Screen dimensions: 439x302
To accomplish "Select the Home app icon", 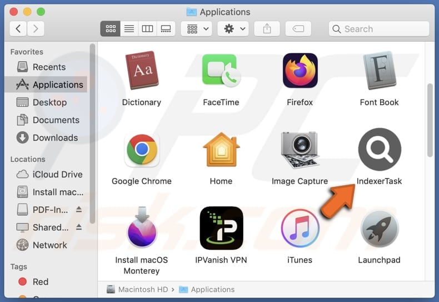I will 221,149.
